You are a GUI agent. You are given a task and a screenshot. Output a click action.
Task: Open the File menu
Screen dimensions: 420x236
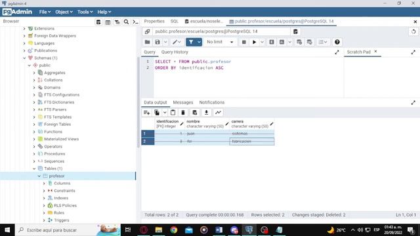click(45, 12)
